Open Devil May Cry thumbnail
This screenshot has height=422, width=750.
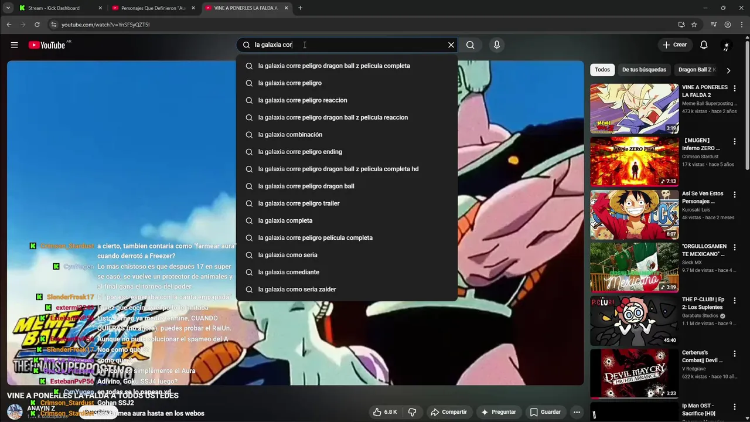tap(634, 374)
